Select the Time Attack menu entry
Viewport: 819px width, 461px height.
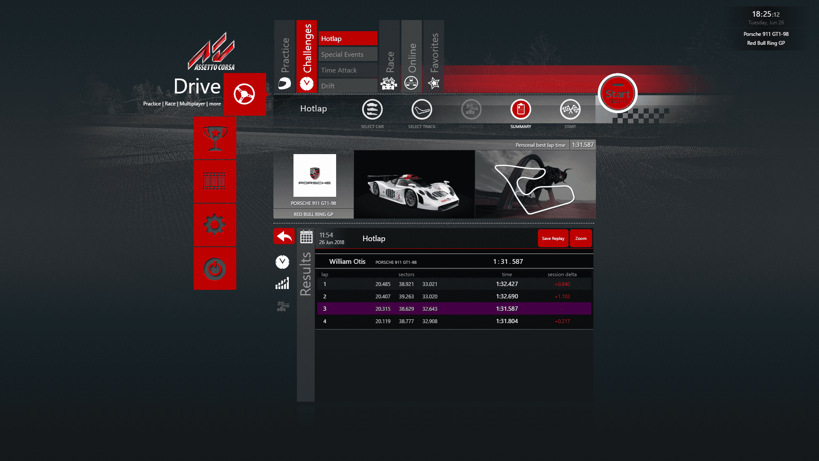pyautogui.click(x=348, y=70)
